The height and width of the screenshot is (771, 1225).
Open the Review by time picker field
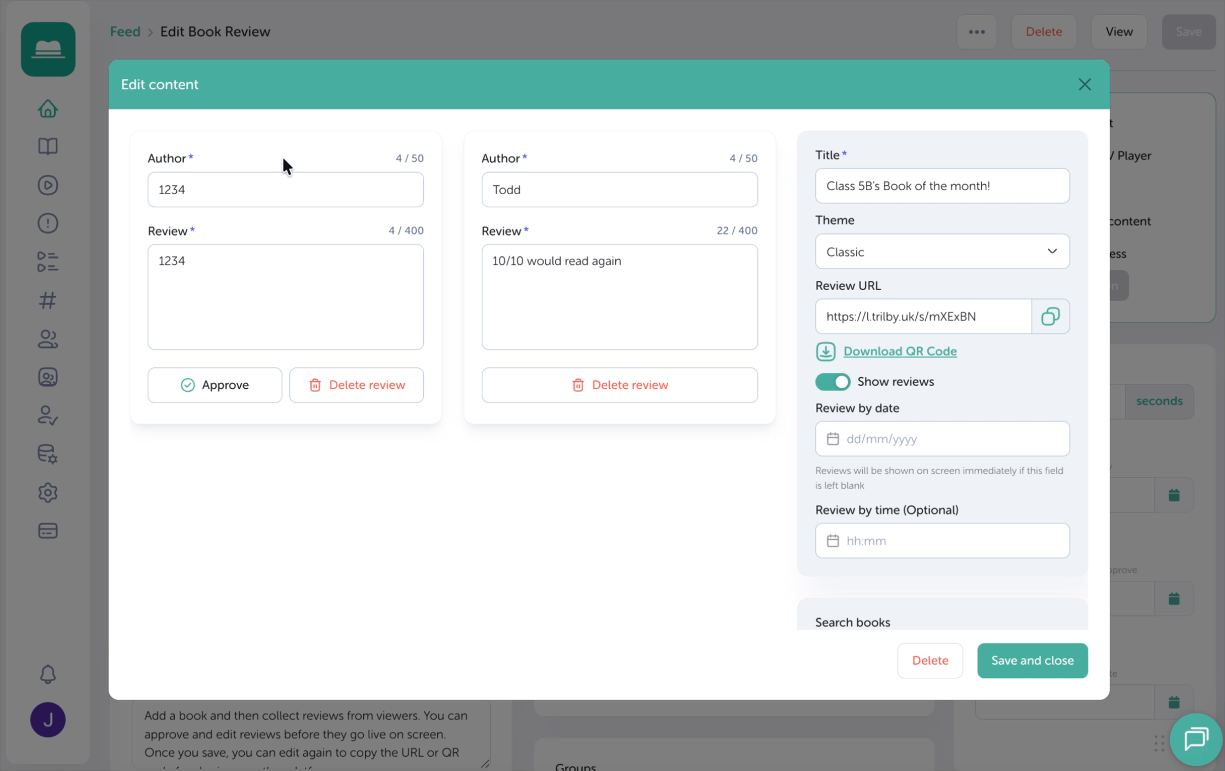coord(942,540)
